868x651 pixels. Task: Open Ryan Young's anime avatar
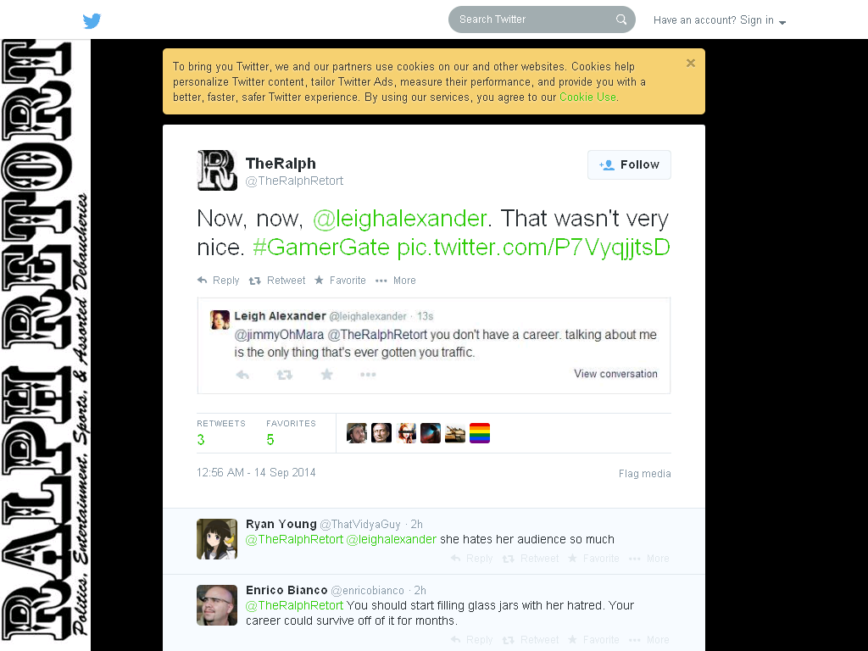[x=217, y=539]
